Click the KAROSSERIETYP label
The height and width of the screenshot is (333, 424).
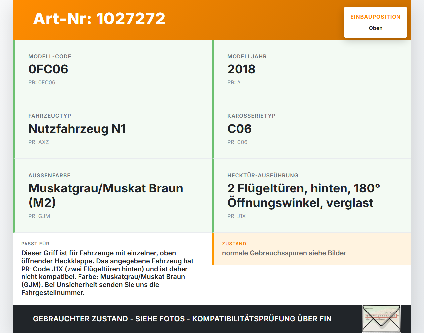pos(251,116)
